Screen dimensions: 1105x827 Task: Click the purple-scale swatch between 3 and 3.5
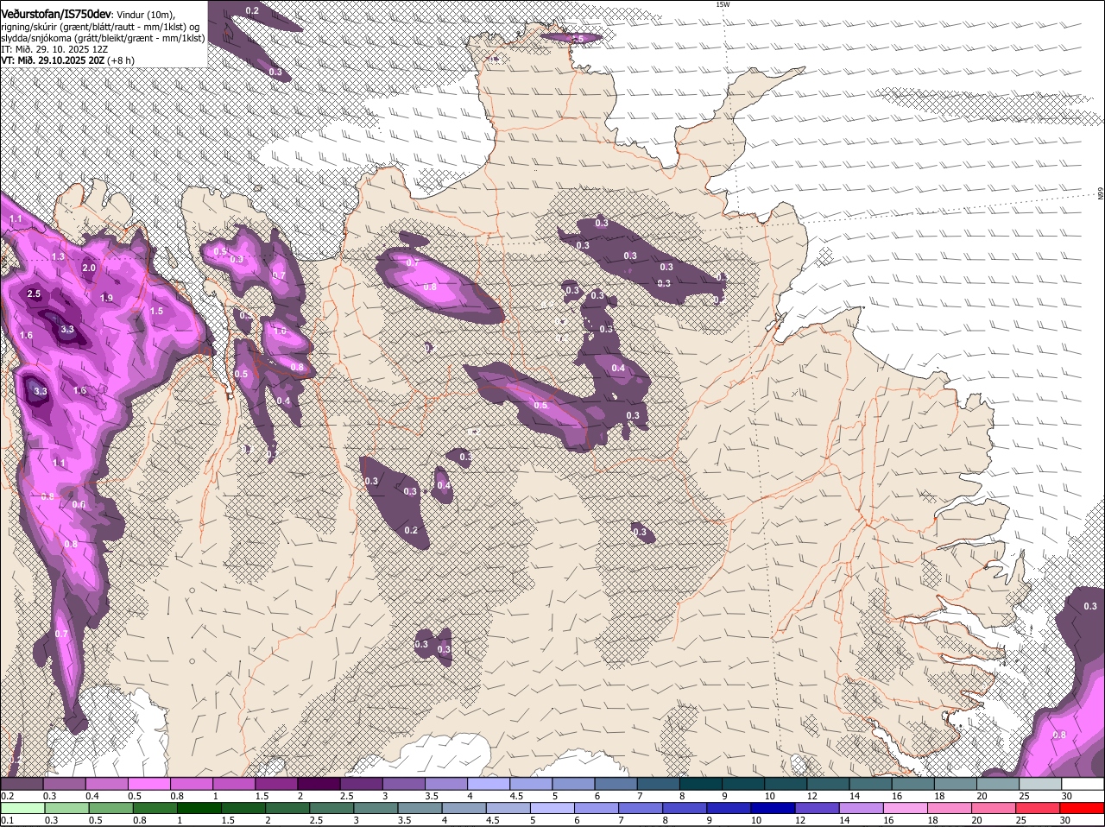click(x=403, y=784)
